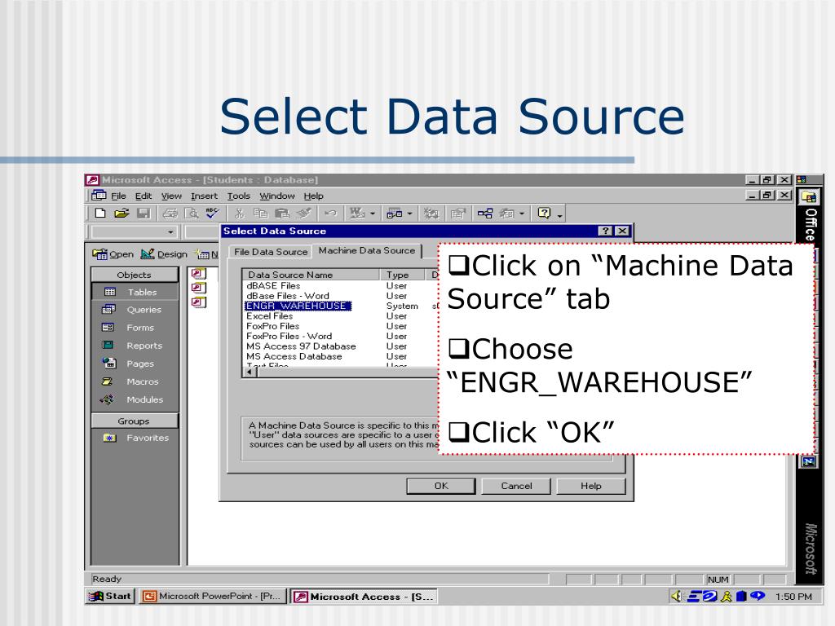Select Macros in the Objects bar
This screenshot has height=626, width=835.
pos(135,381)
